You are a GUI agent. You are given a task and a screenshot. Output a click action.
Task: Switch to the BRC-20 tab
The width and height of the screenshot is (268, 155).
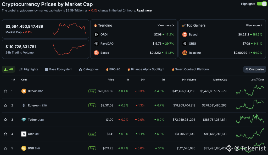(x=113, y=69)
